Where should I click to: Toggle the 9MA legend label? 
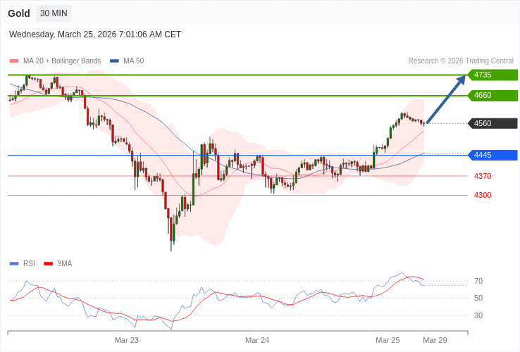[x=65, y=264]
